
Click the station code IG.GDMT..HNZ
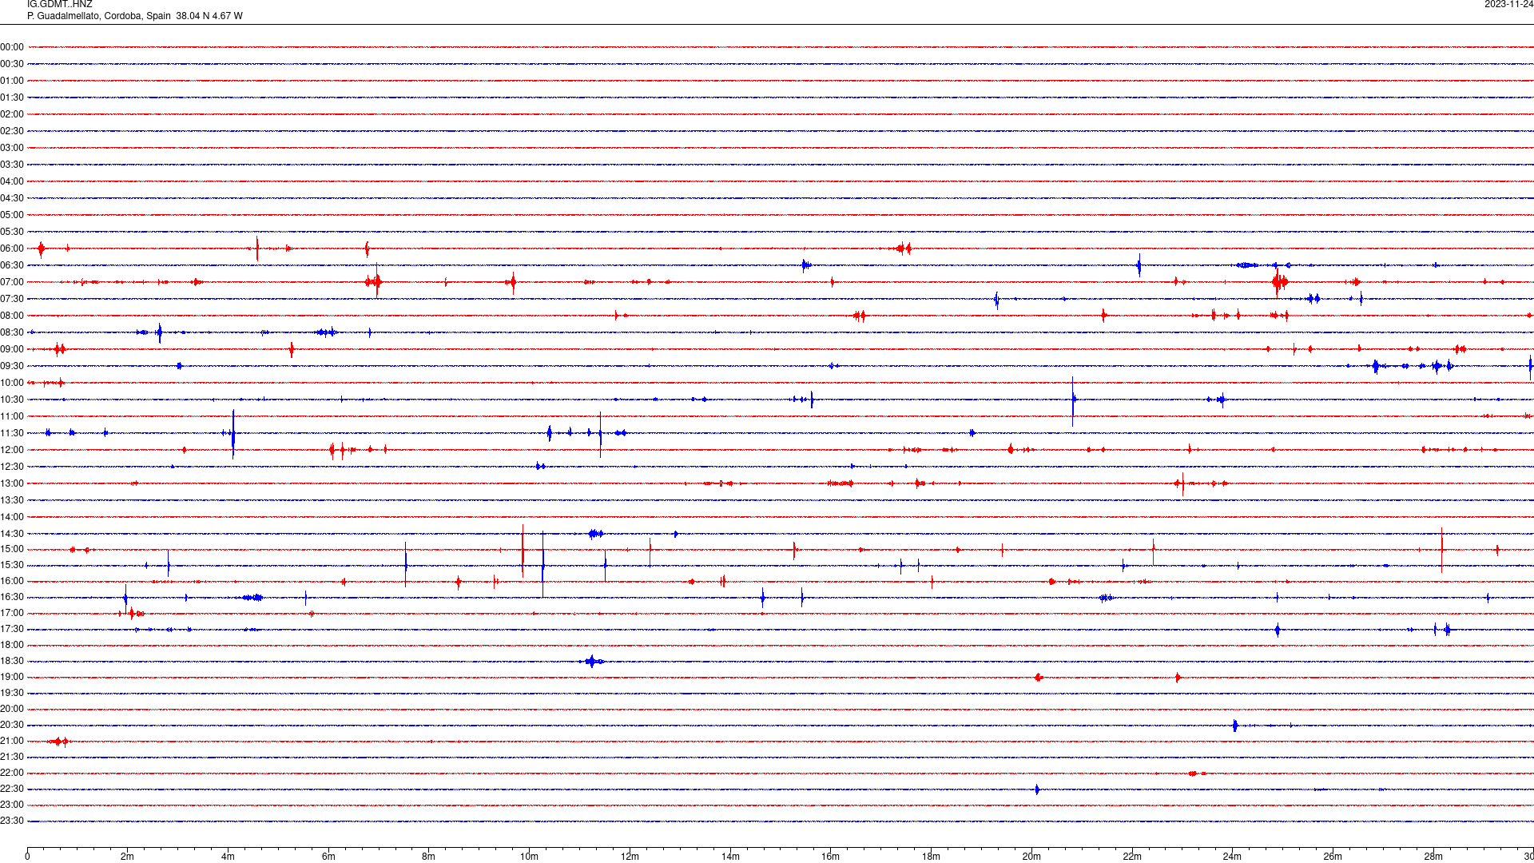click(60, 5)
